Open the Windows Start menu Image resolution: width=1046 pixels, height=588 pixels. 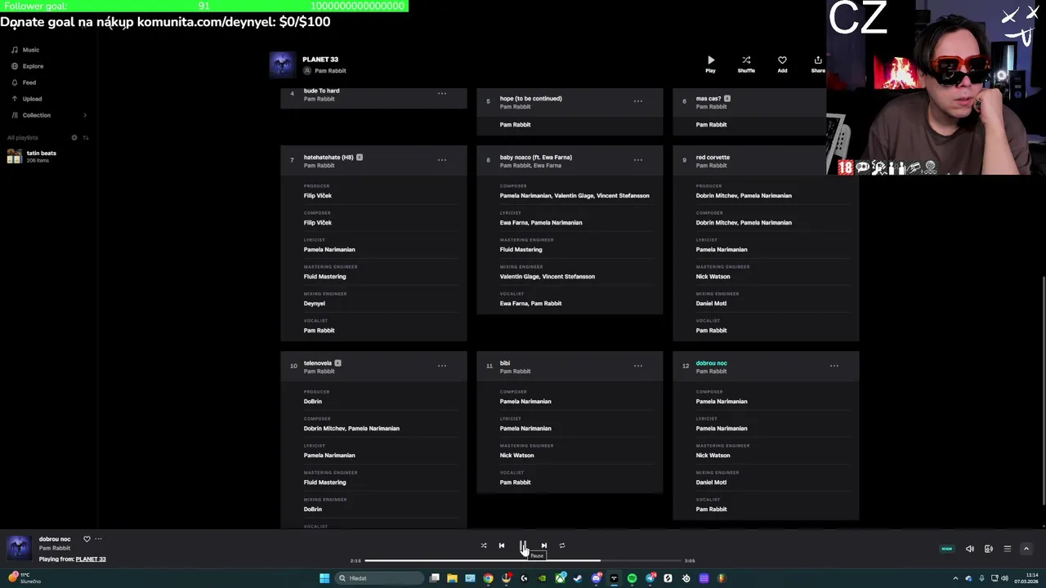[x=324, y=578]
